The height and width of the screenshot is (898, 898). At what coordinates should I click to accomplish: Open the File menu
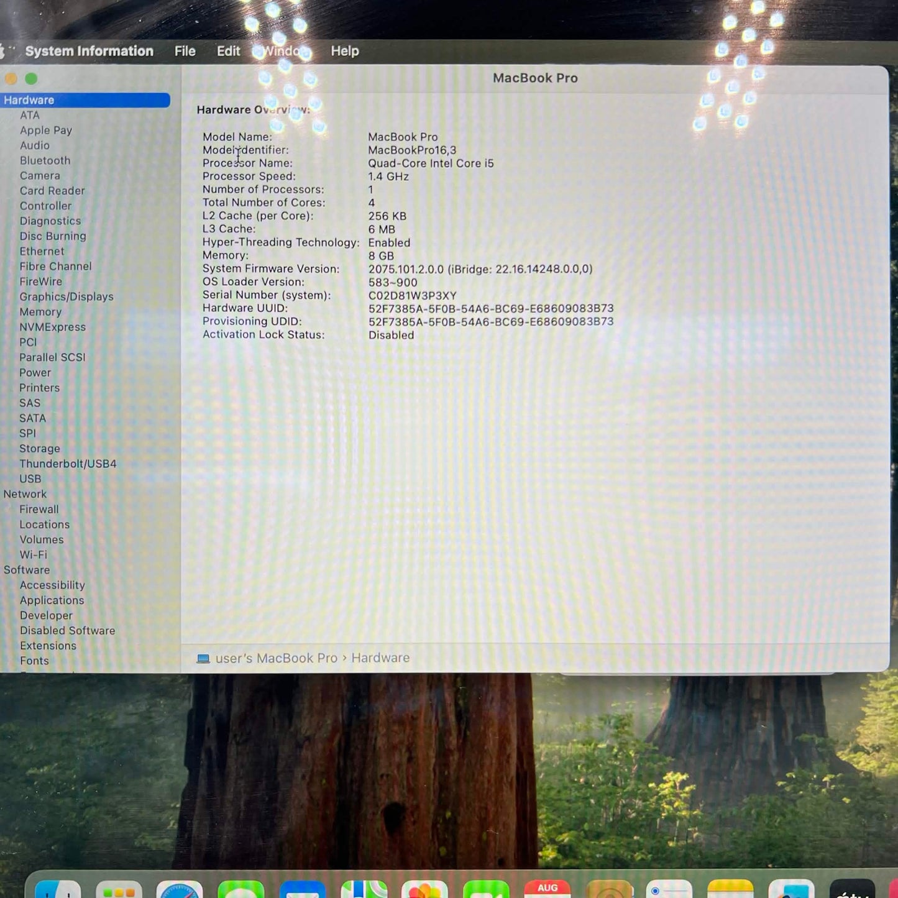click(x=185, y=51)
